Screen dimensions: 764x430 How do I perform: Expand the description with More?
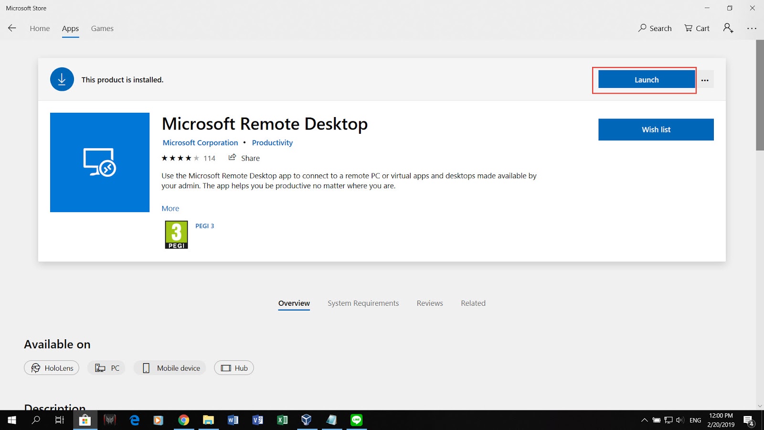[x=170, y=208]
